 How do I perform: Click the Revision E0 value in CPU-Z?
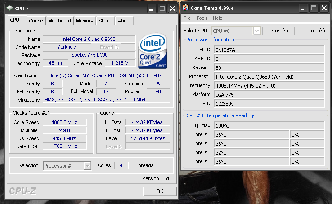point(158,92)
